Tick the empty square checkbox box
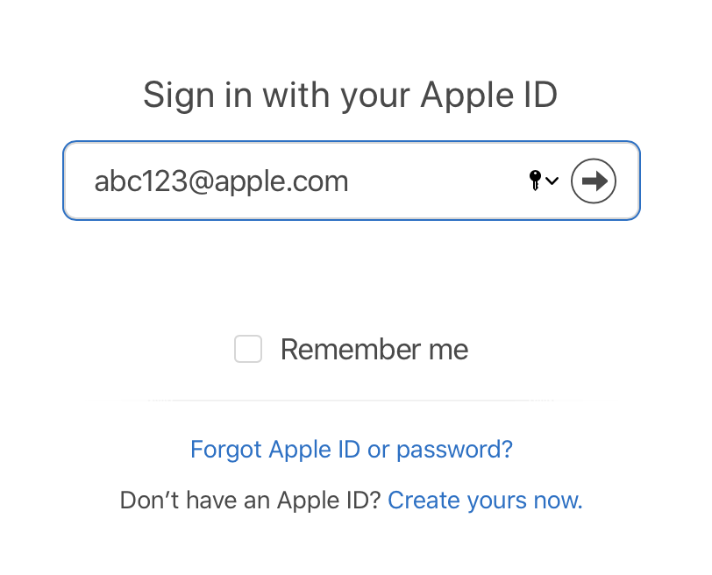Screen dimensions: 712x575 coord(248,349)
